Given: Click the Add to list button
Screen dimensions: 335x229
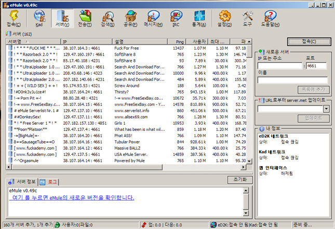Looking at the screenshot, I should click(313, 90).
